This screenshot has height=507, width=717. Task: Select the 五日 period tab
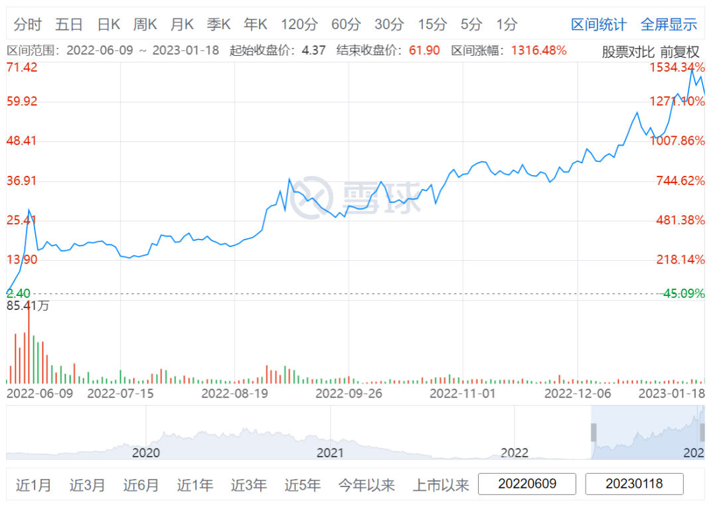click(x=69, y=25)
